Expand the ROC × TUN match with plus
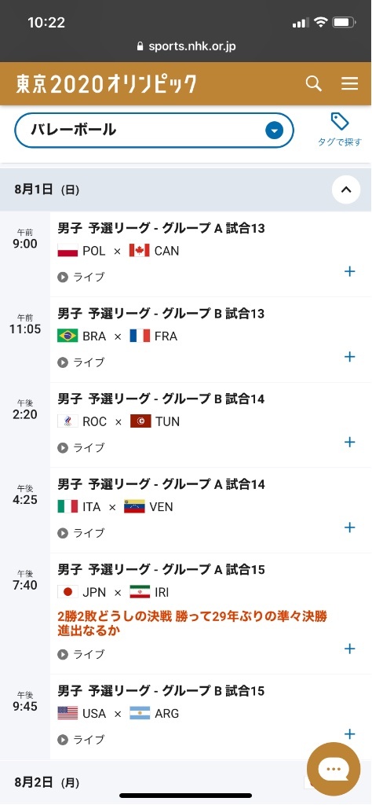The image size is (372, 805). click(x=349, y=442)
